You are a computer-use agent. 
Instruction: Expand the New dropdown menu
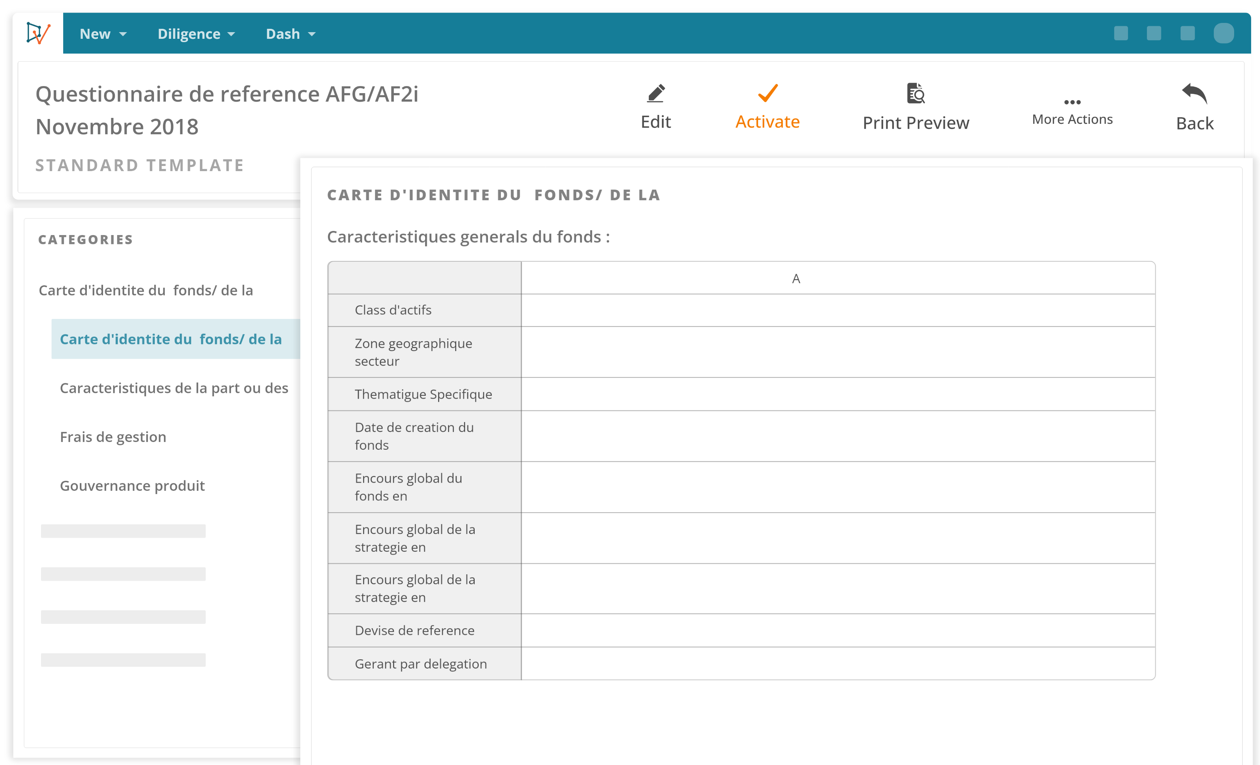pyautogui.click(x=103, y=34)
